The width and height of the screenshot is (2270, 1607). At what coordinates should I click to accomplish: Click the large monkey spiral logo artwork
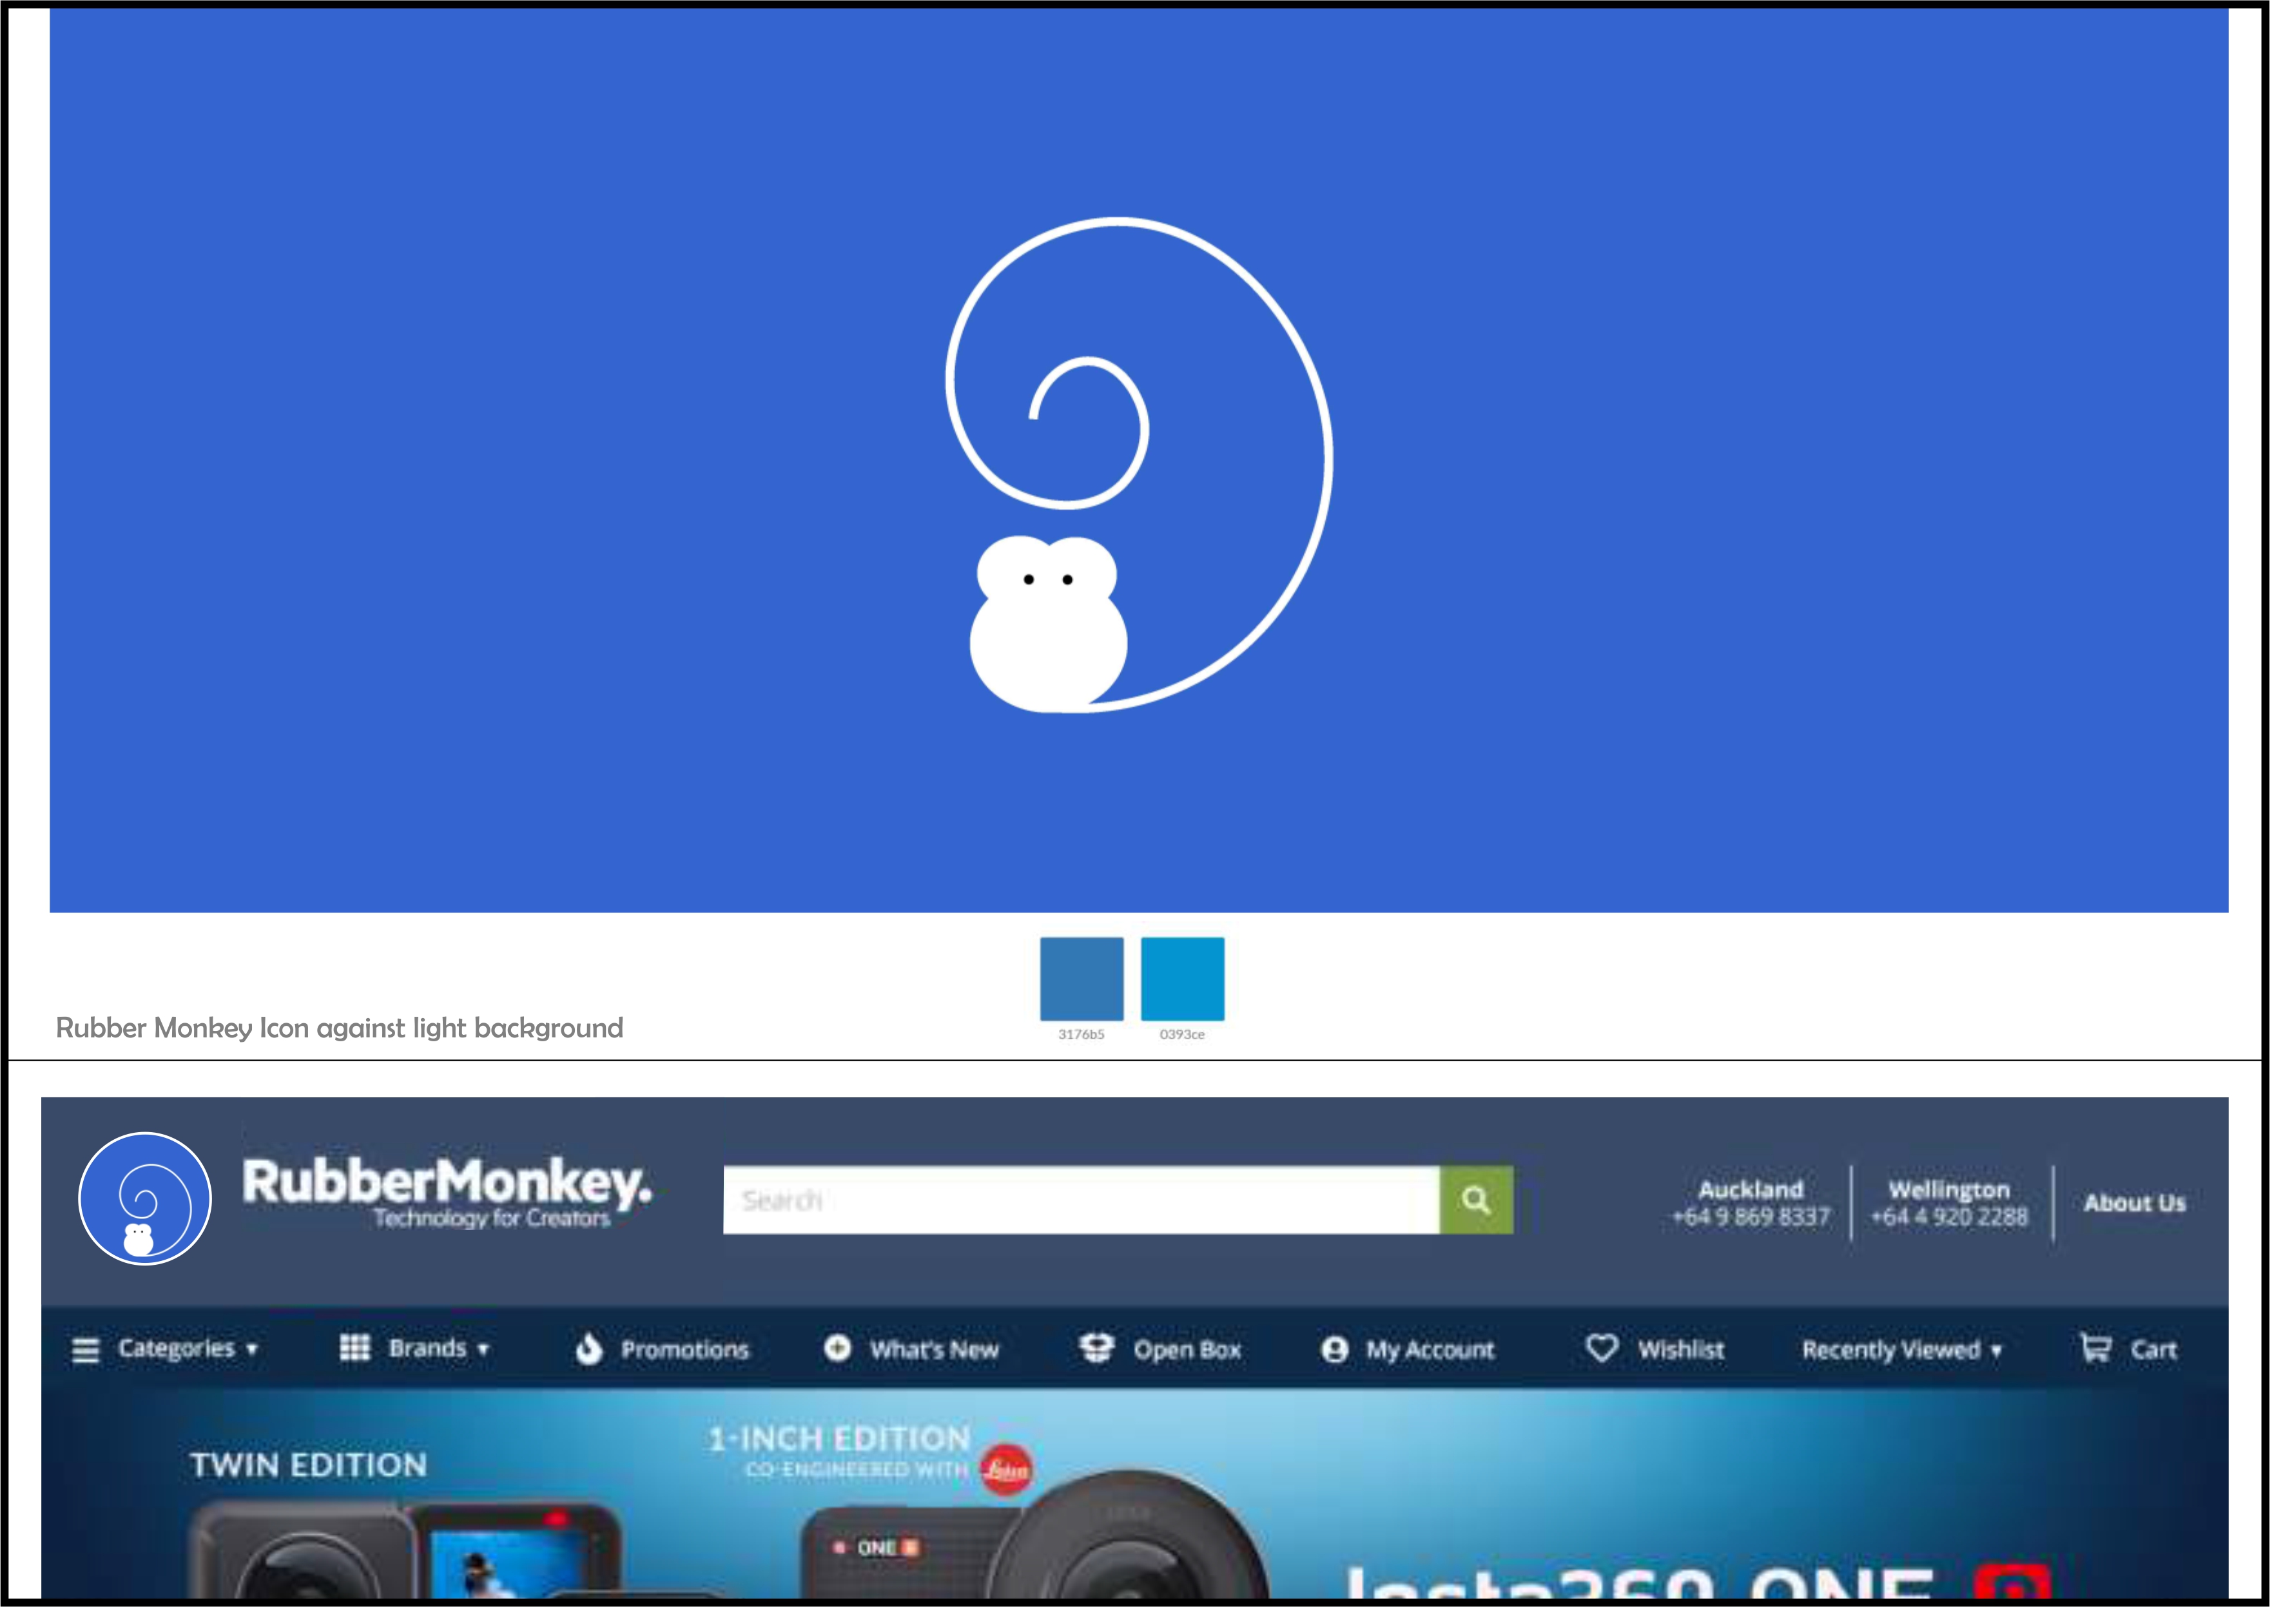click(x=1138, y=464)
